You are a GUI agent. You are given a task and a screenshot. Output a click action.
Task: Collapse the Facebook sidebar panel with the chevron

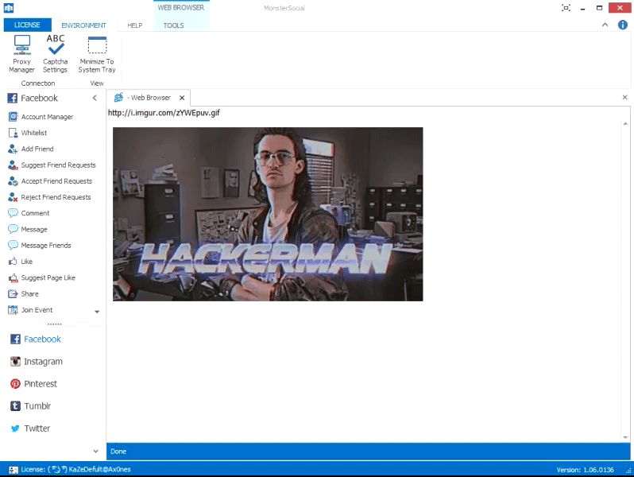pos(95,98)
